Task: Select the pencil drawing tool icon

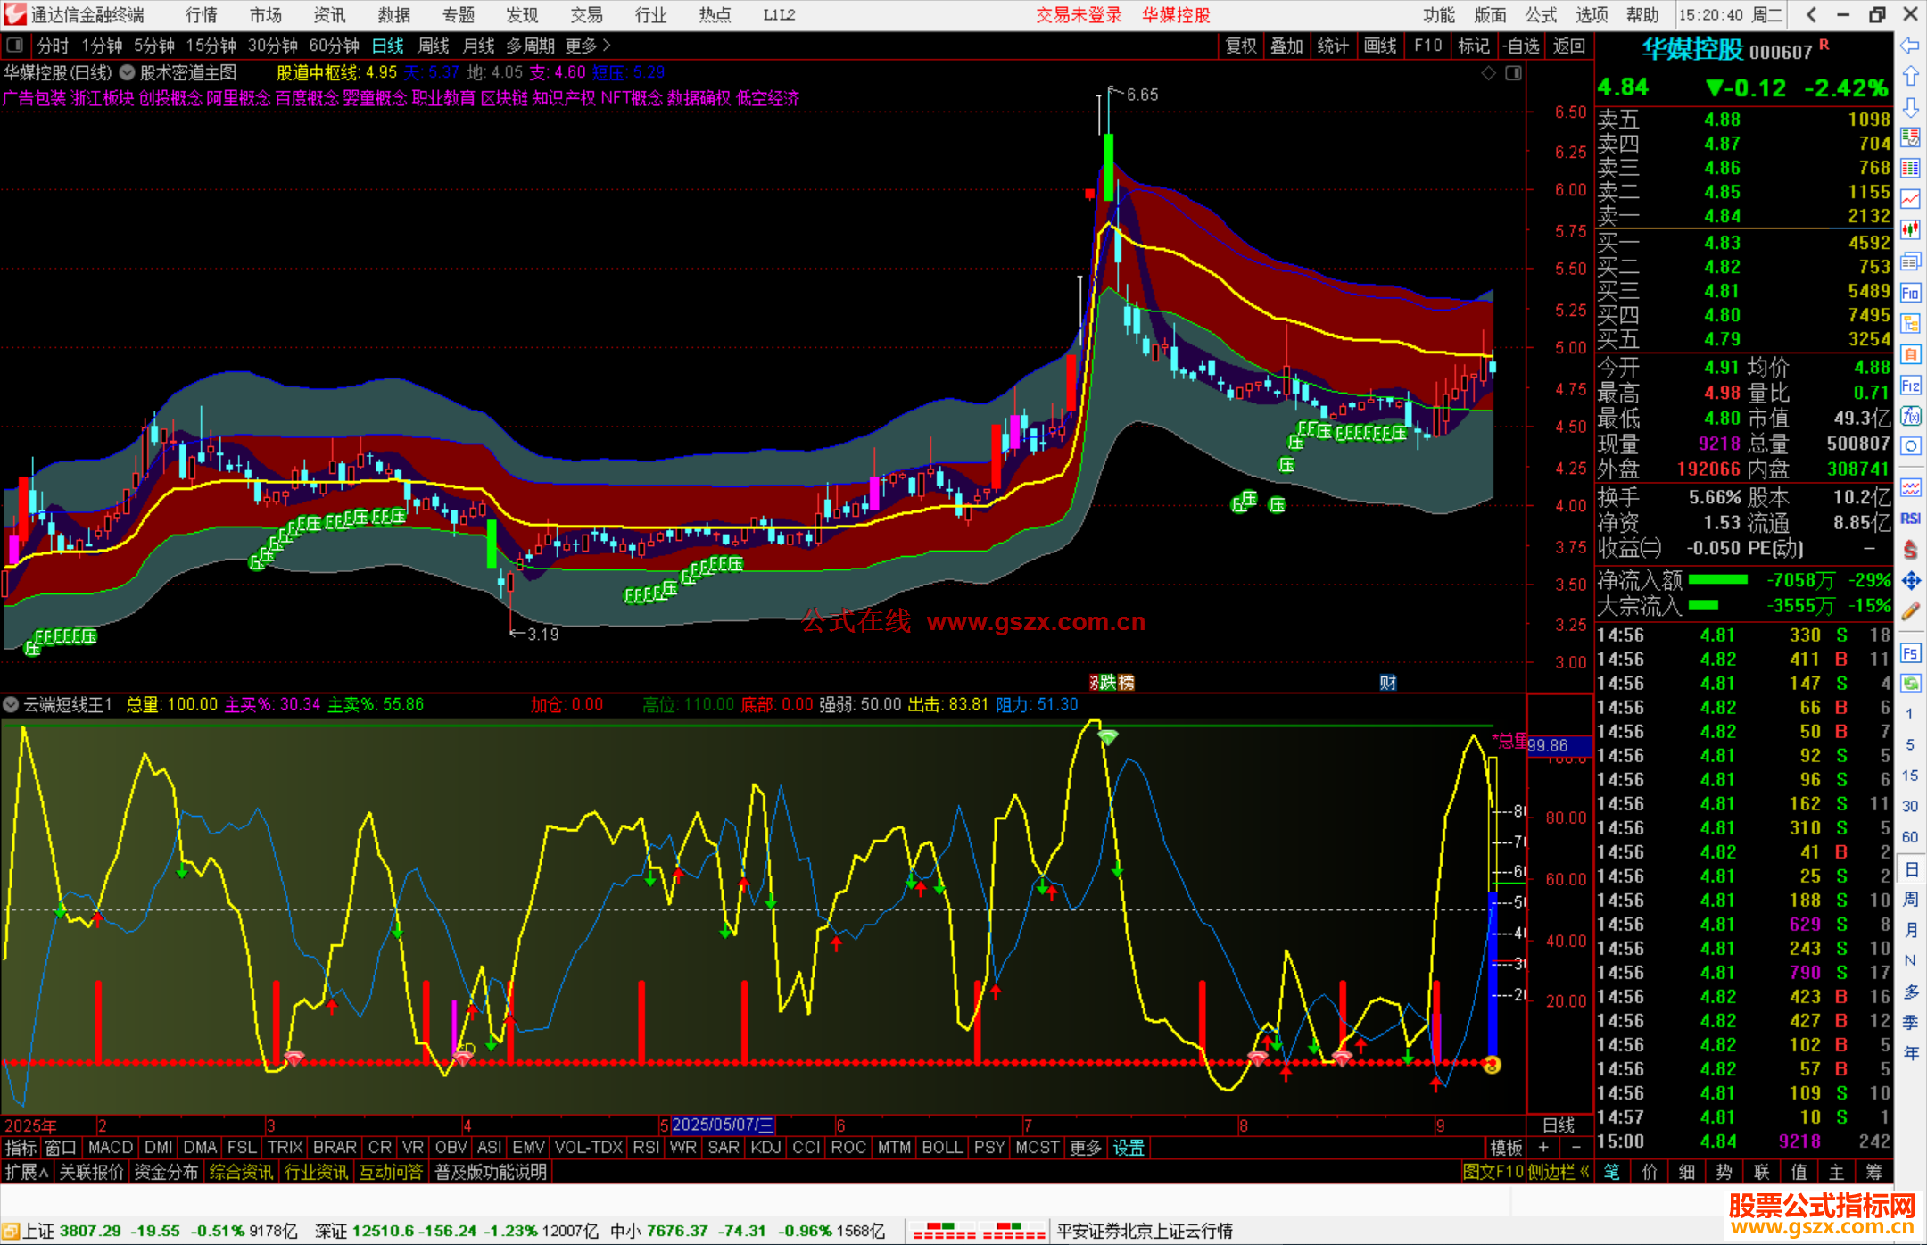Action: pyautogui.click(x=1910, y=611)
